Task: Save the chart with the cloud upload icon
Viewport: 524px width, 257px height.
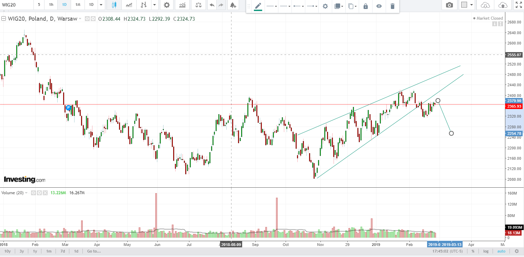Action: coord(503,5)
